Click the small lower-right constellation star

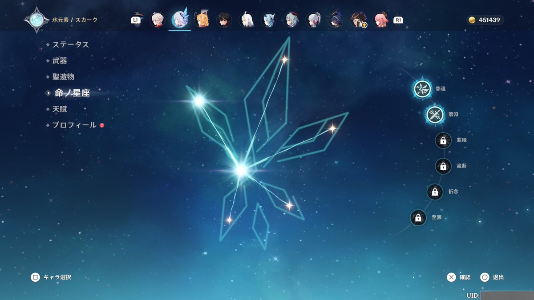pos(289,205)
